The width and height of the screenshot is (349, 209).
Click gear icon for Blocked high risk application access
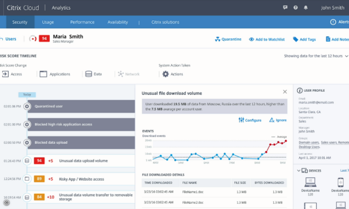[27, 125]
